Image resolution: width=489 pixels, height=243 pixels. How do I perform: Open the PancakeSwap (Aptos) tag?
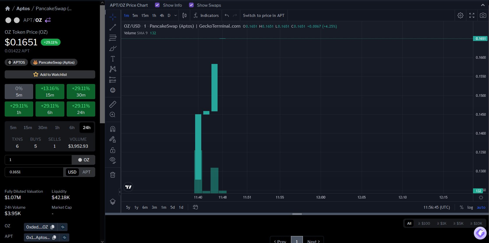point(54,62)
